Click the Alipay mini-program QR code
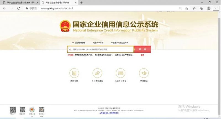This screenshot has width=221, height=119. coord(42,110)
